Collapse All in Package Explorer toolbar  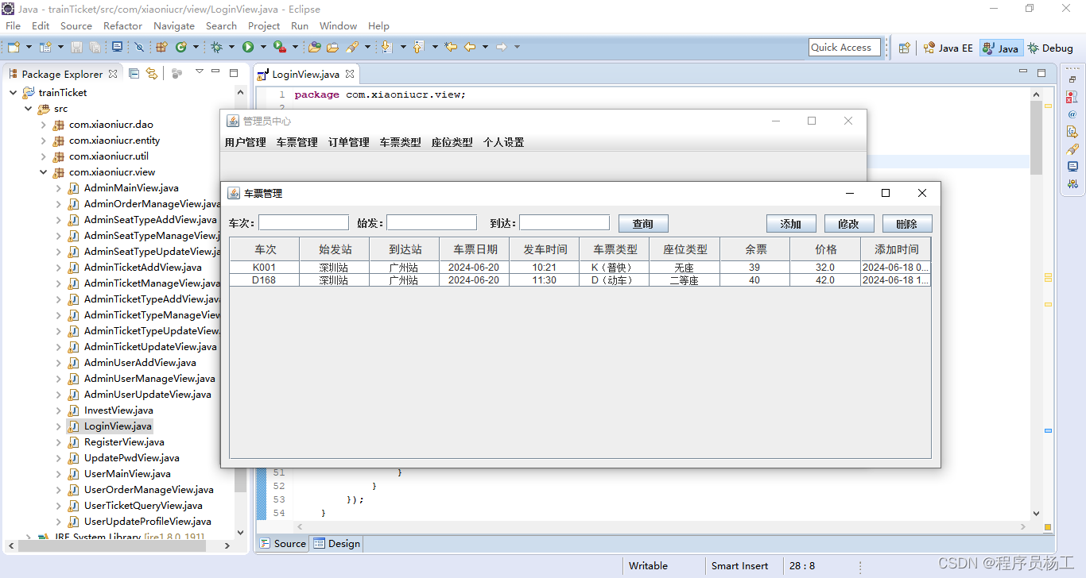pyautogui.click(x=134, y=73)
